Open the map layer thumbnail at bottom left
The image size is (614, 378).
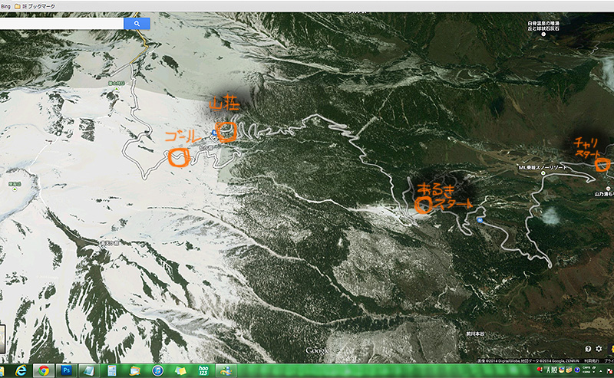2,339
